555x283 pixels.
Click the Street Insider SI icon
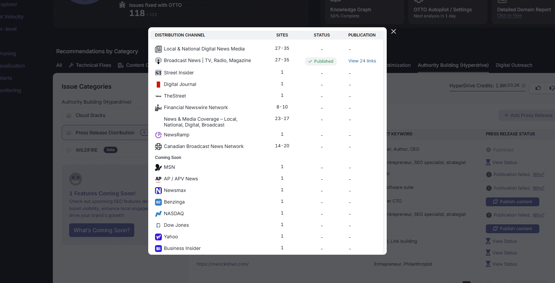(x=158, y=73)
